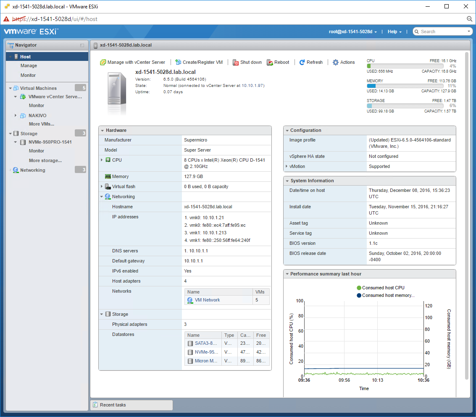Click into the Search input field
Screen dimensions: 476x417
(443, 31)
